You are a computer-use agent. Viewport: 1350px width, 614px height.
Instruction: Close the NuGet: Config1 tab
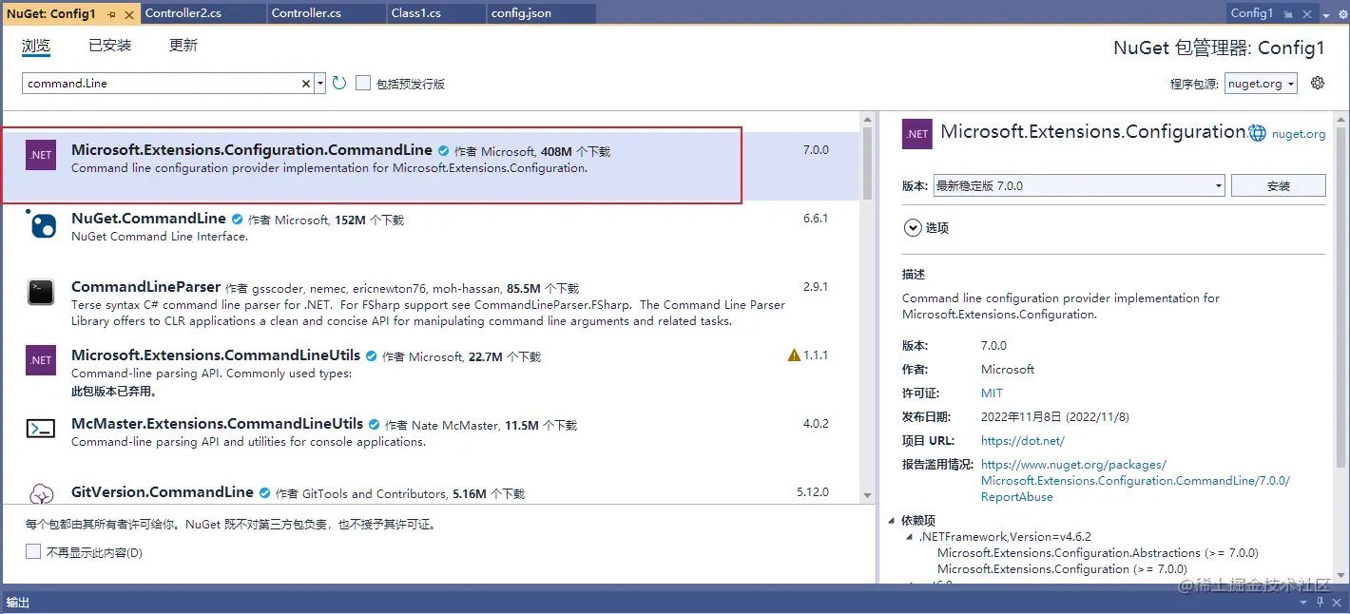click(130, 13)
